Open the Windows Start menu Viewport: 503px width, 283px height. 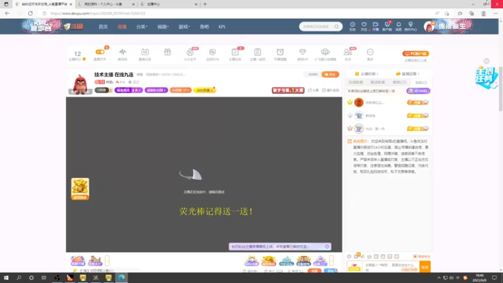(6, 277)
